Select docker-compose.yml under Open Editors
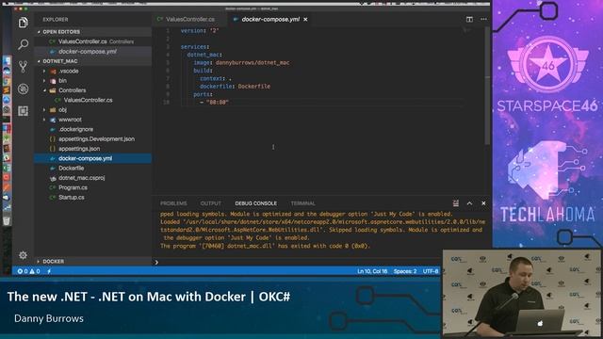603x339 pixels. tap(93, 52)
